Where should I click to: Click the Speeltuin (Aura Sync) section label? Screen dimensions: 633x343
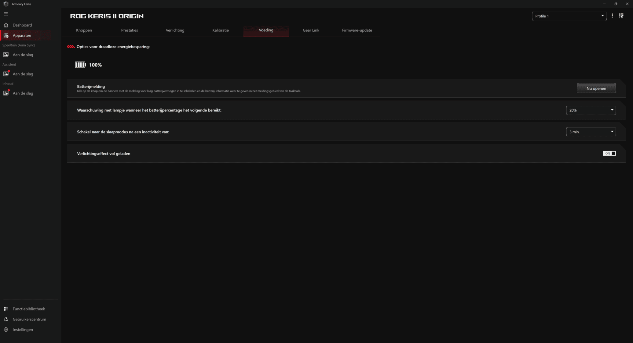tap(19, 45)
